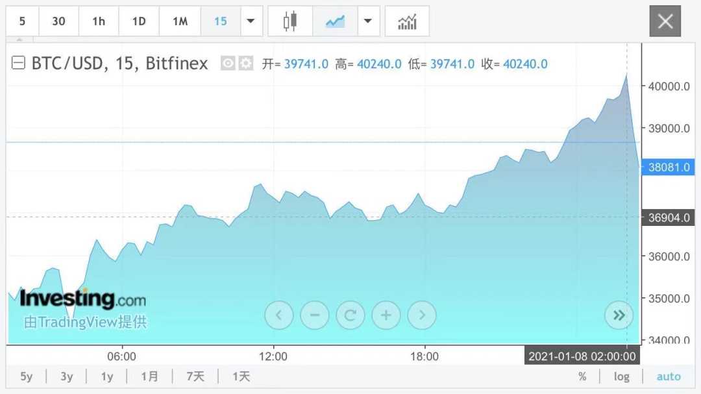Click the scroll left arrow on chart
Screen dimensions: 701x394
(x=279, y=315)
